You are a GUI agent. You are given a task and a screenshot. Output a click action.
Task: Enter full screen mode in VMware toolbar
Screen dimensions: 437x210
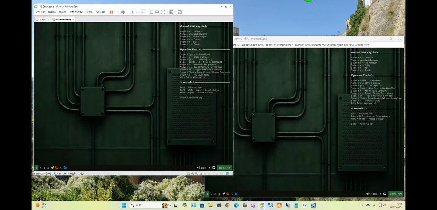[x=163, y=12]
